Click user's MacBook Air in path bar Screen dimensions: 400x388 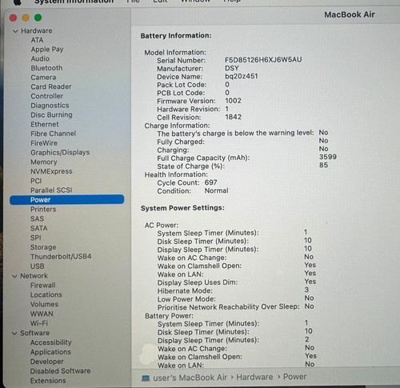[190, 378]
